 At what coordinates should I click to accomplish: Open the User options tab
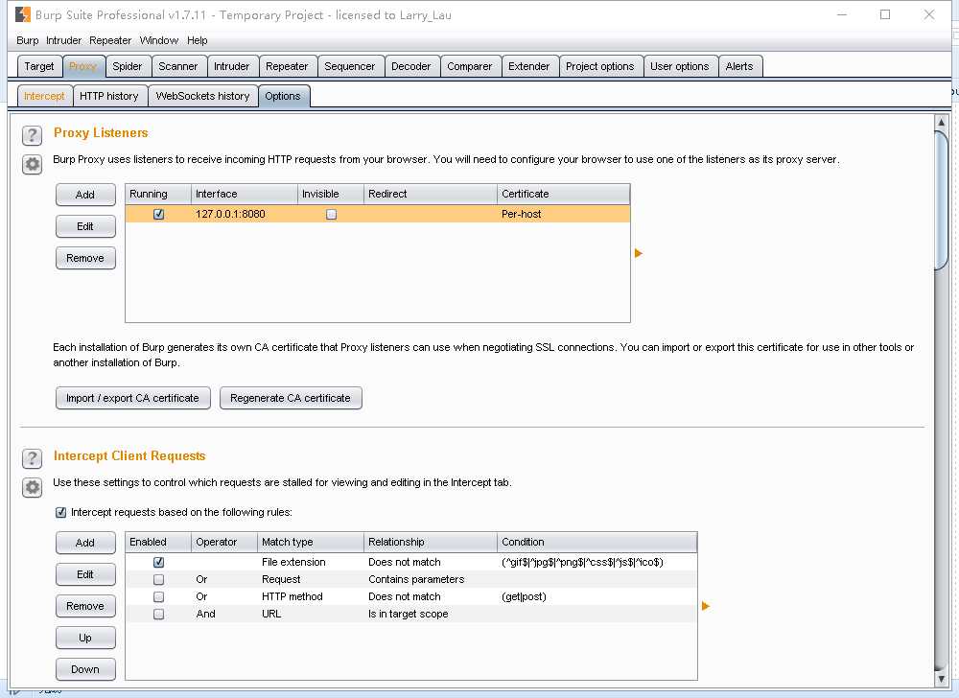(680, 66)
